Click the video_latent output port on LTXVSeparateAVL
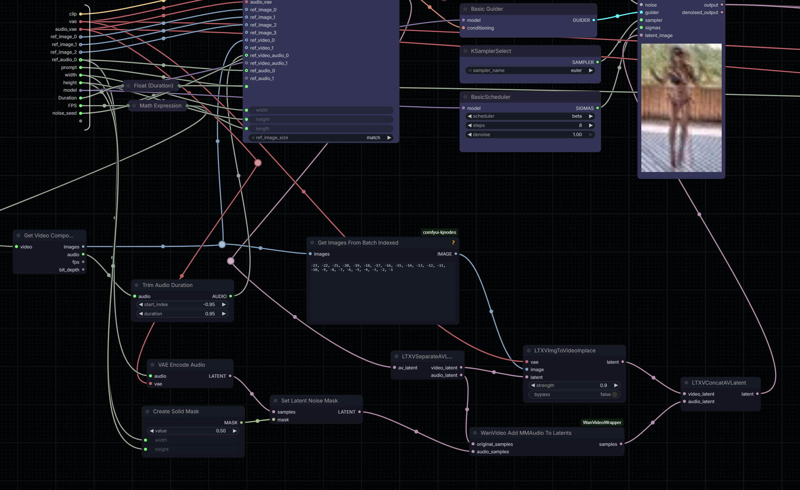This screenshot has height=490, width=800. 461,368
